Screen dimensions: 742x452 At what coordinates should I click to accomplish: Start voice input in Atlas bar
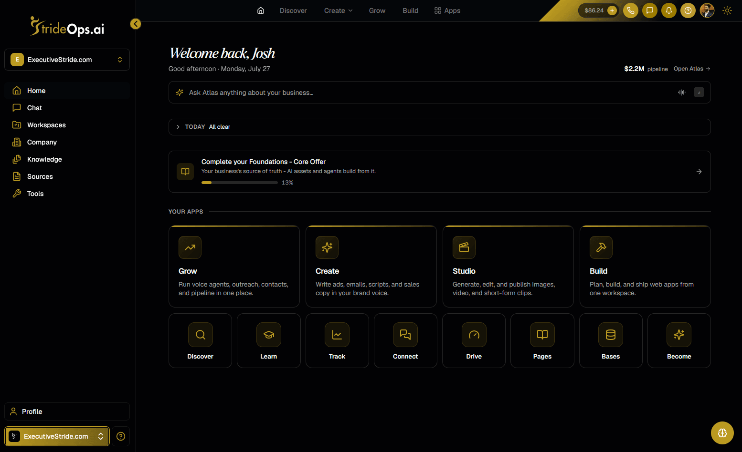click(x=682, y=92)
